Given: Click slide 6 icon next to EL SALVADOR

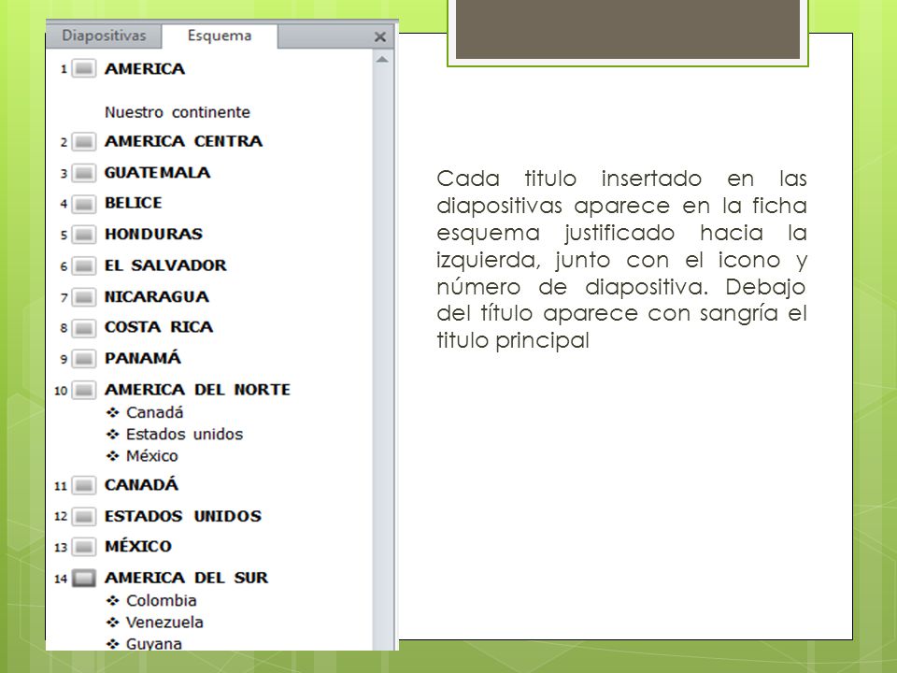Looking at the screenshot, I should click(84, 265).
